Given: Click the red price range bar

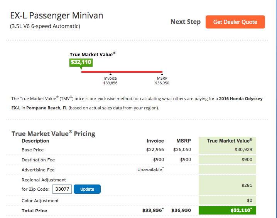Looking at the screenshot, I should (122, 72).
